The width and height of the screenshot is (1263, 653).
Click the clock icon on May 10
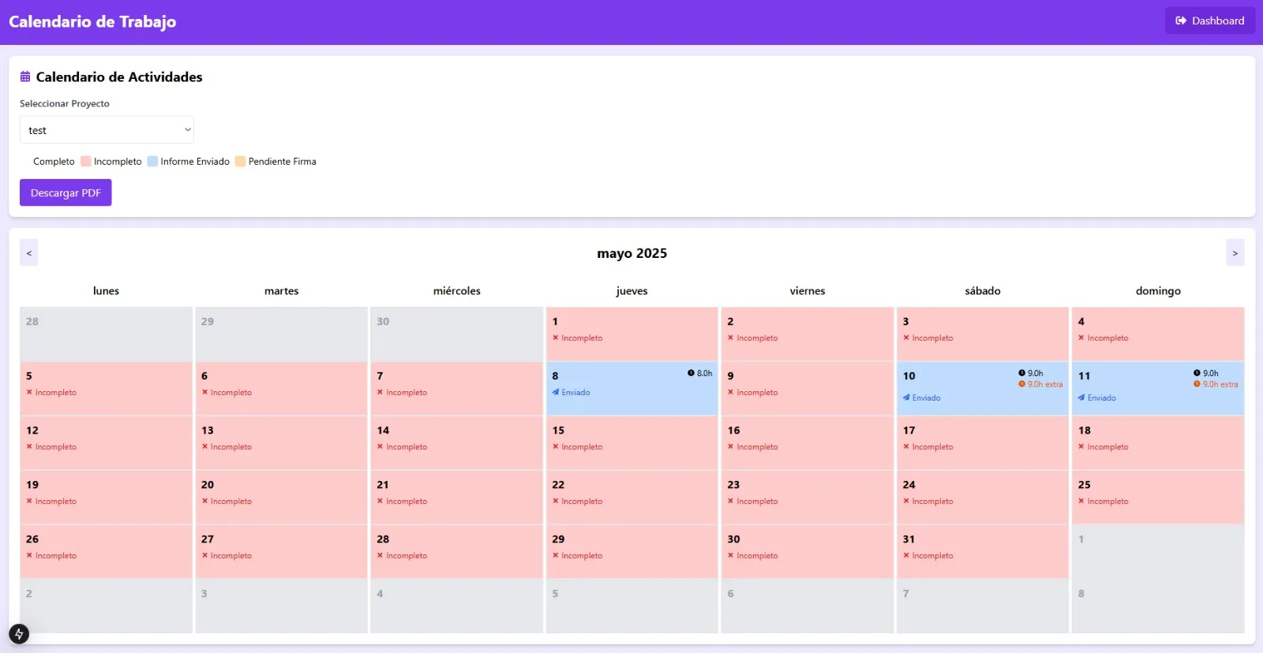point(1021,373)
